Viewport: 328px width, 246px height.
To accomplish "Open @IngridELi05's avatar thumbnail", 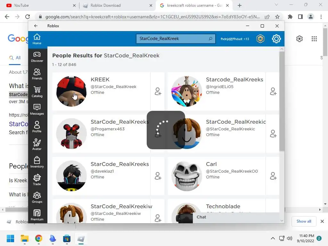I will [187, 91].
